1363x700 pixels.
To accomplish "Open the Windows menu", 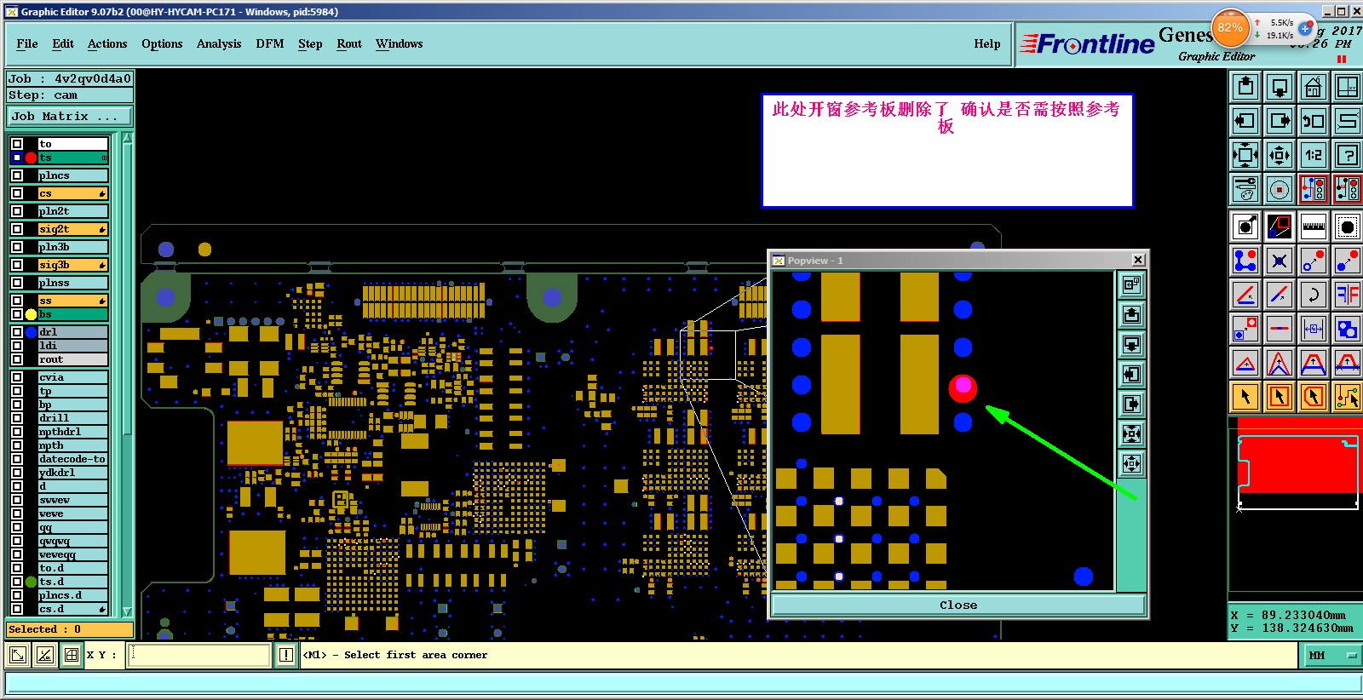I will [x=399, y=43].
